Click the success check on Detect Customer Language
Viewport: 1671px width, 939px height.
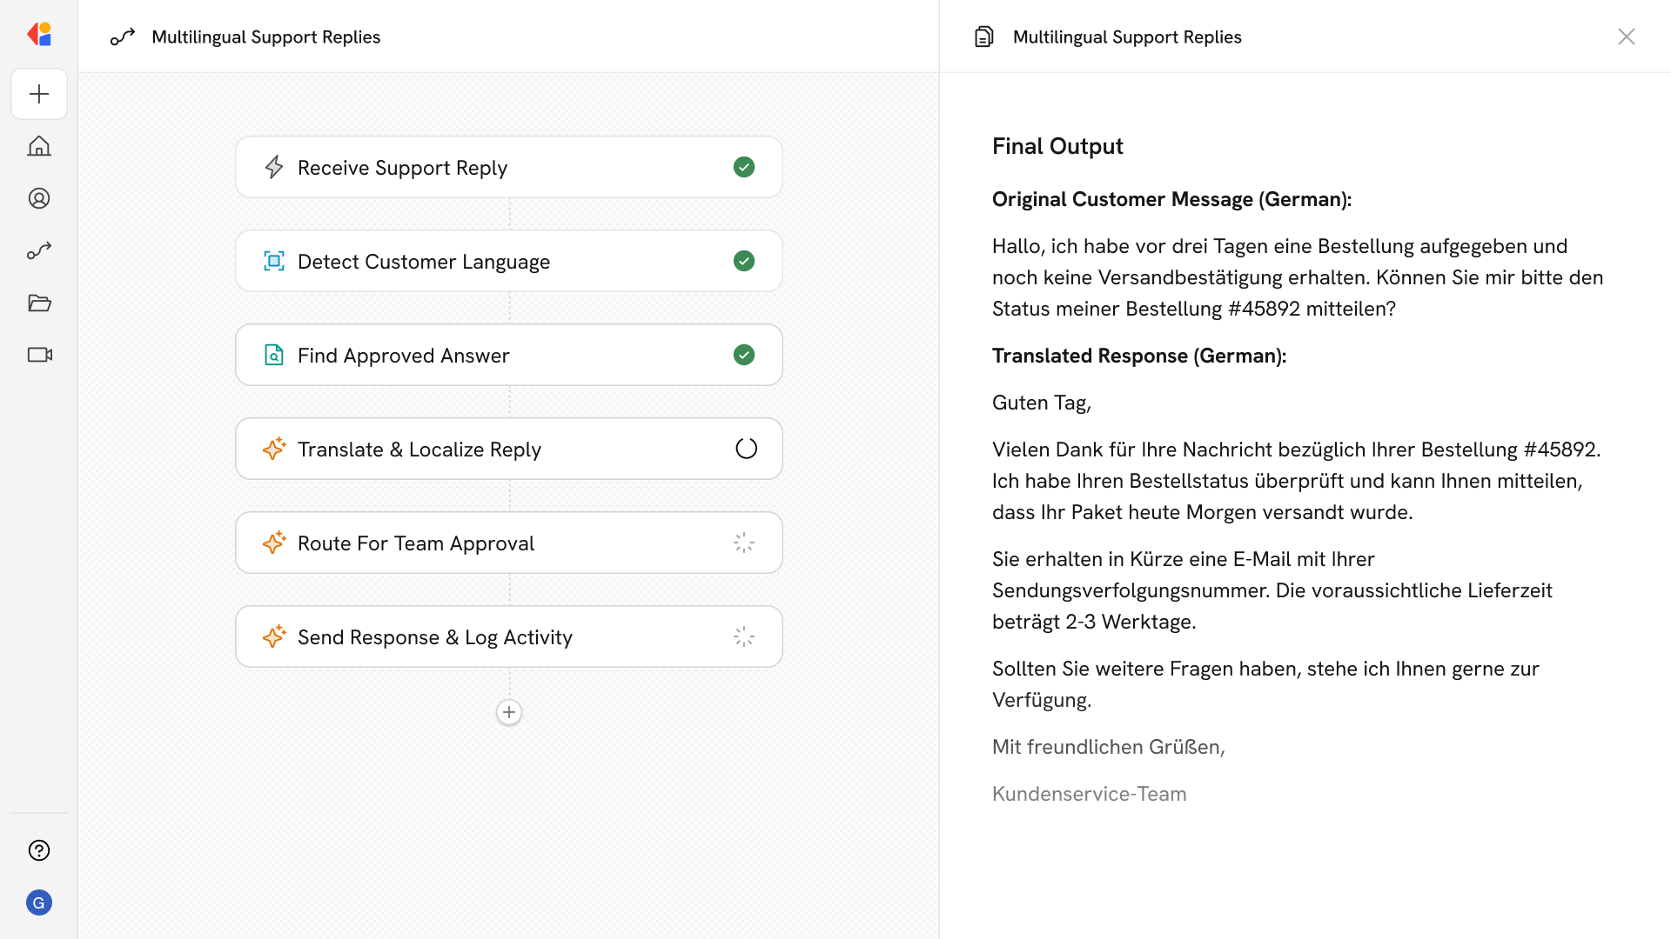[x=743, y=261]
